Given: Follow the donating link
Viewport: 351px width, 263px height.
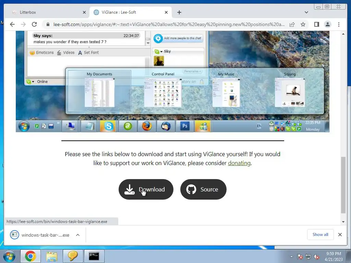Looking at the screenshot, I should (x=239, y=163).
